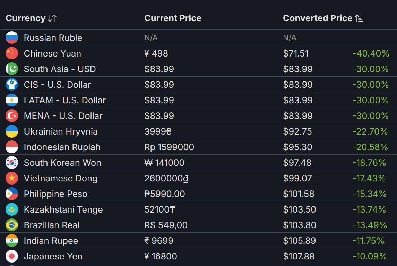
Task: Click the Indian Rupee ₹ 9699 price
Action: (159, 241)
